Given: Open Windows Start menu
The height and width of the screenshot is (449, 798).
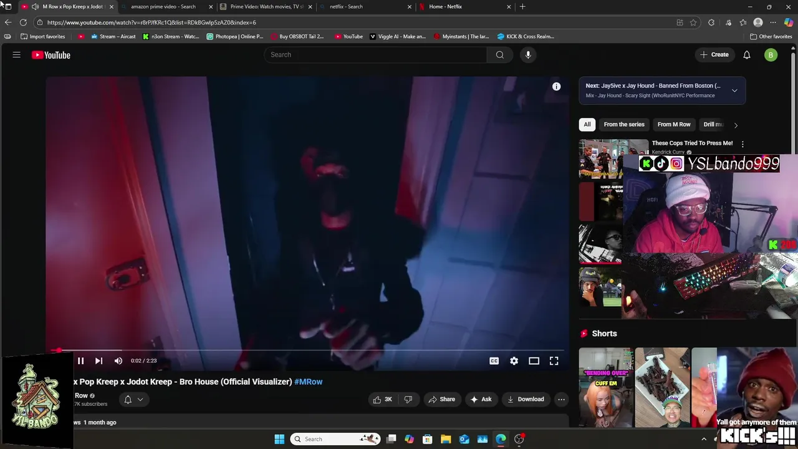Looking at the screenshot, I should point(279,439).
